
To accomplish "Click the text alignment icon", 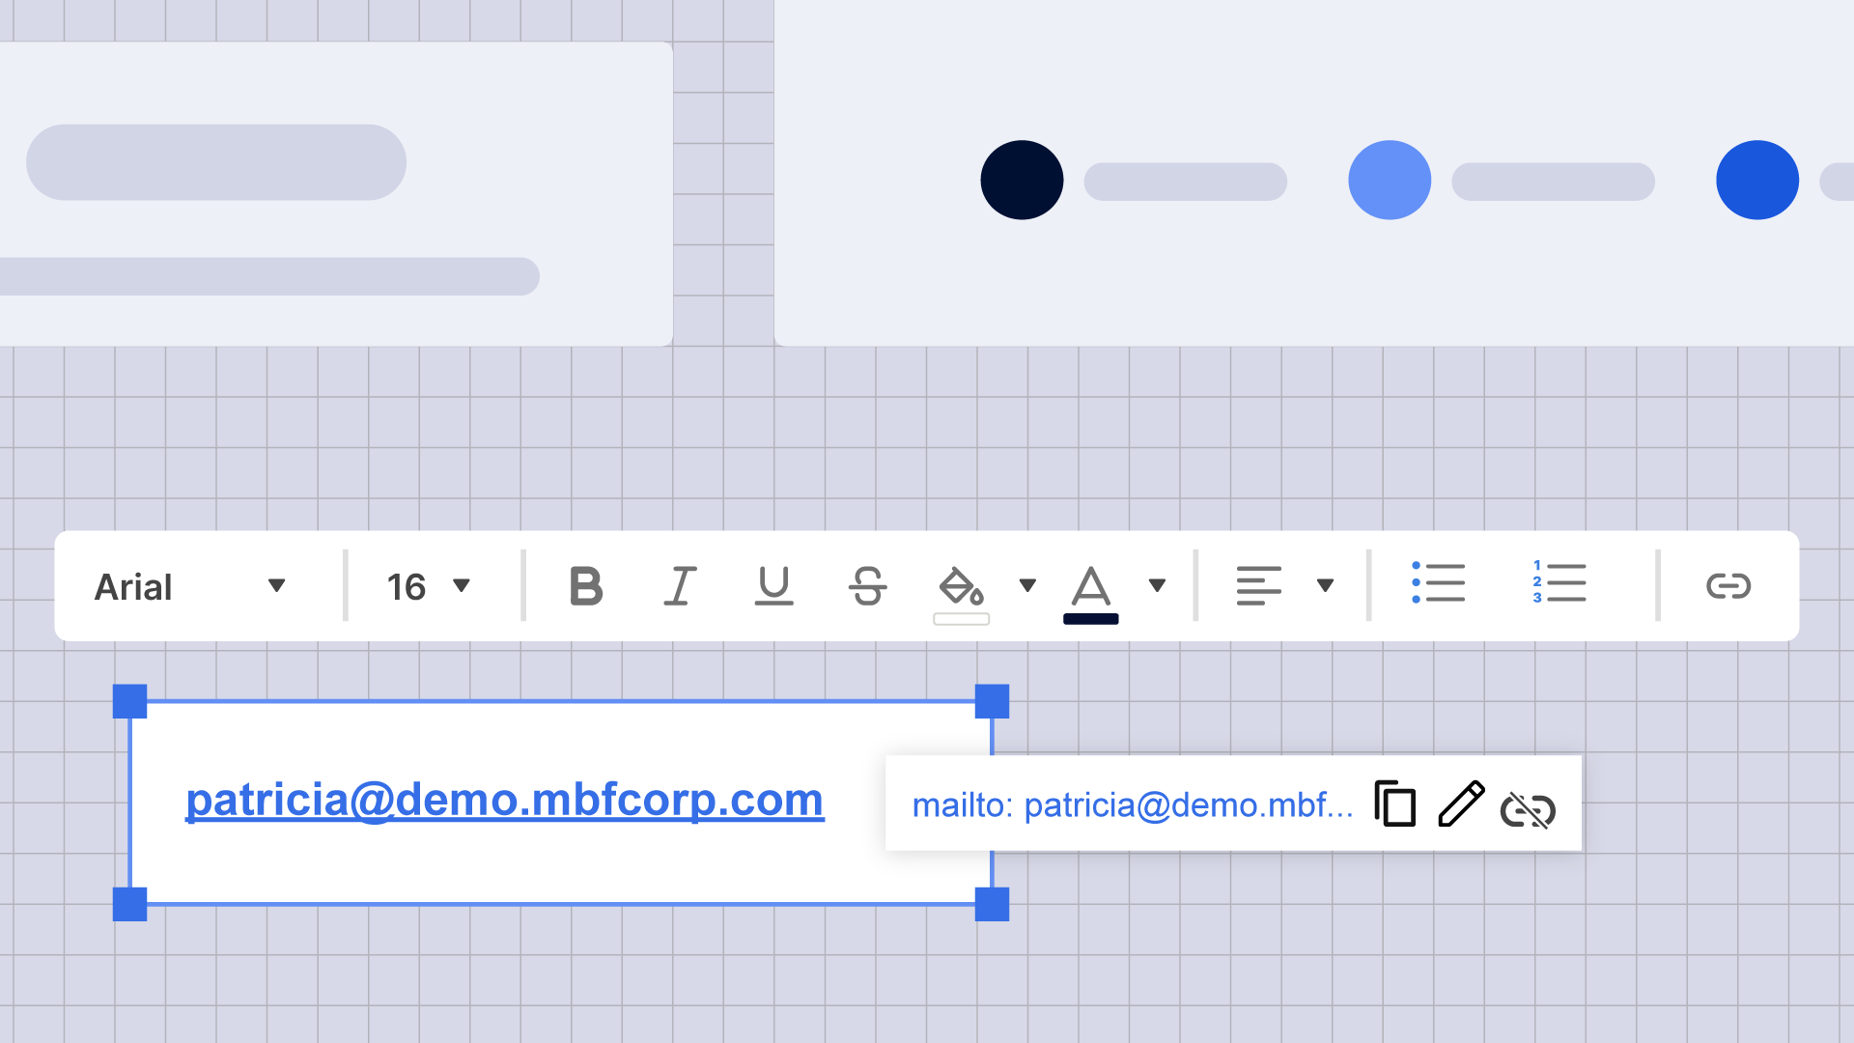I will point(1258,586).
